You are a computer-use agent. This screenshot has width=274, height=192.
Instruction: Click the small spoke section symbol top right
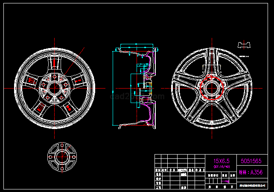click(x=244, y=45)
